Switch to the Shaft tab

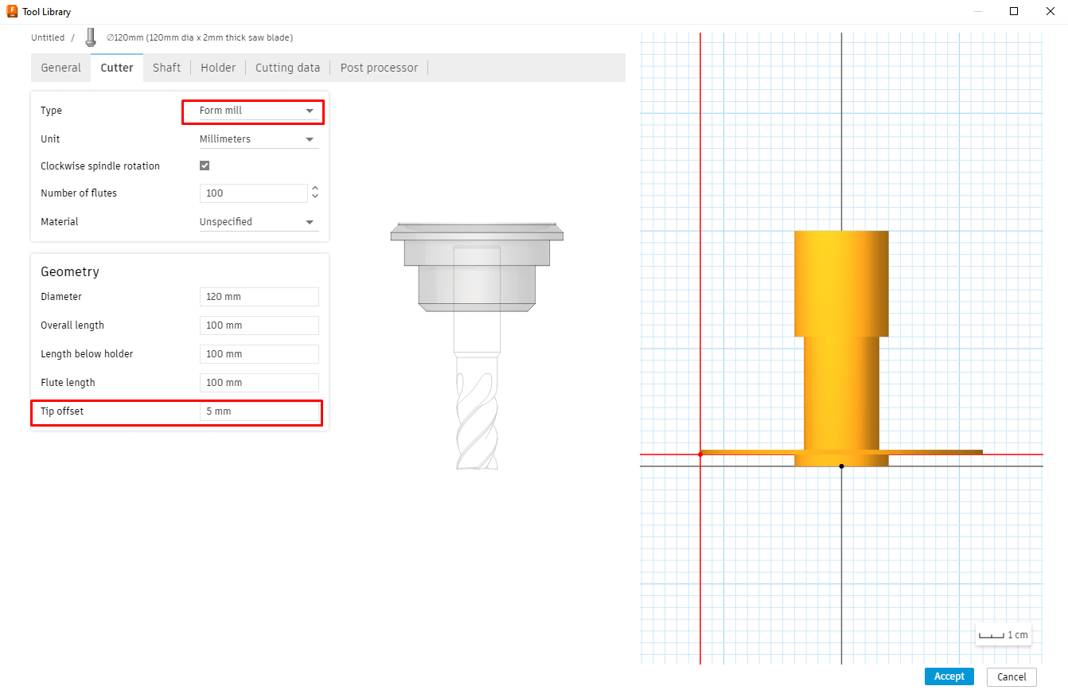point(166,67)
